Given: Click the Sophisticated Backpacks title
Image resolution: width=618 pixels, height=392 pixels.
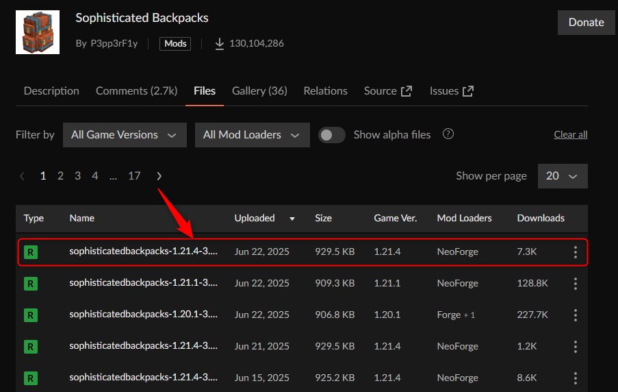Looking at the screenshot, I should (x=142, y=18).
